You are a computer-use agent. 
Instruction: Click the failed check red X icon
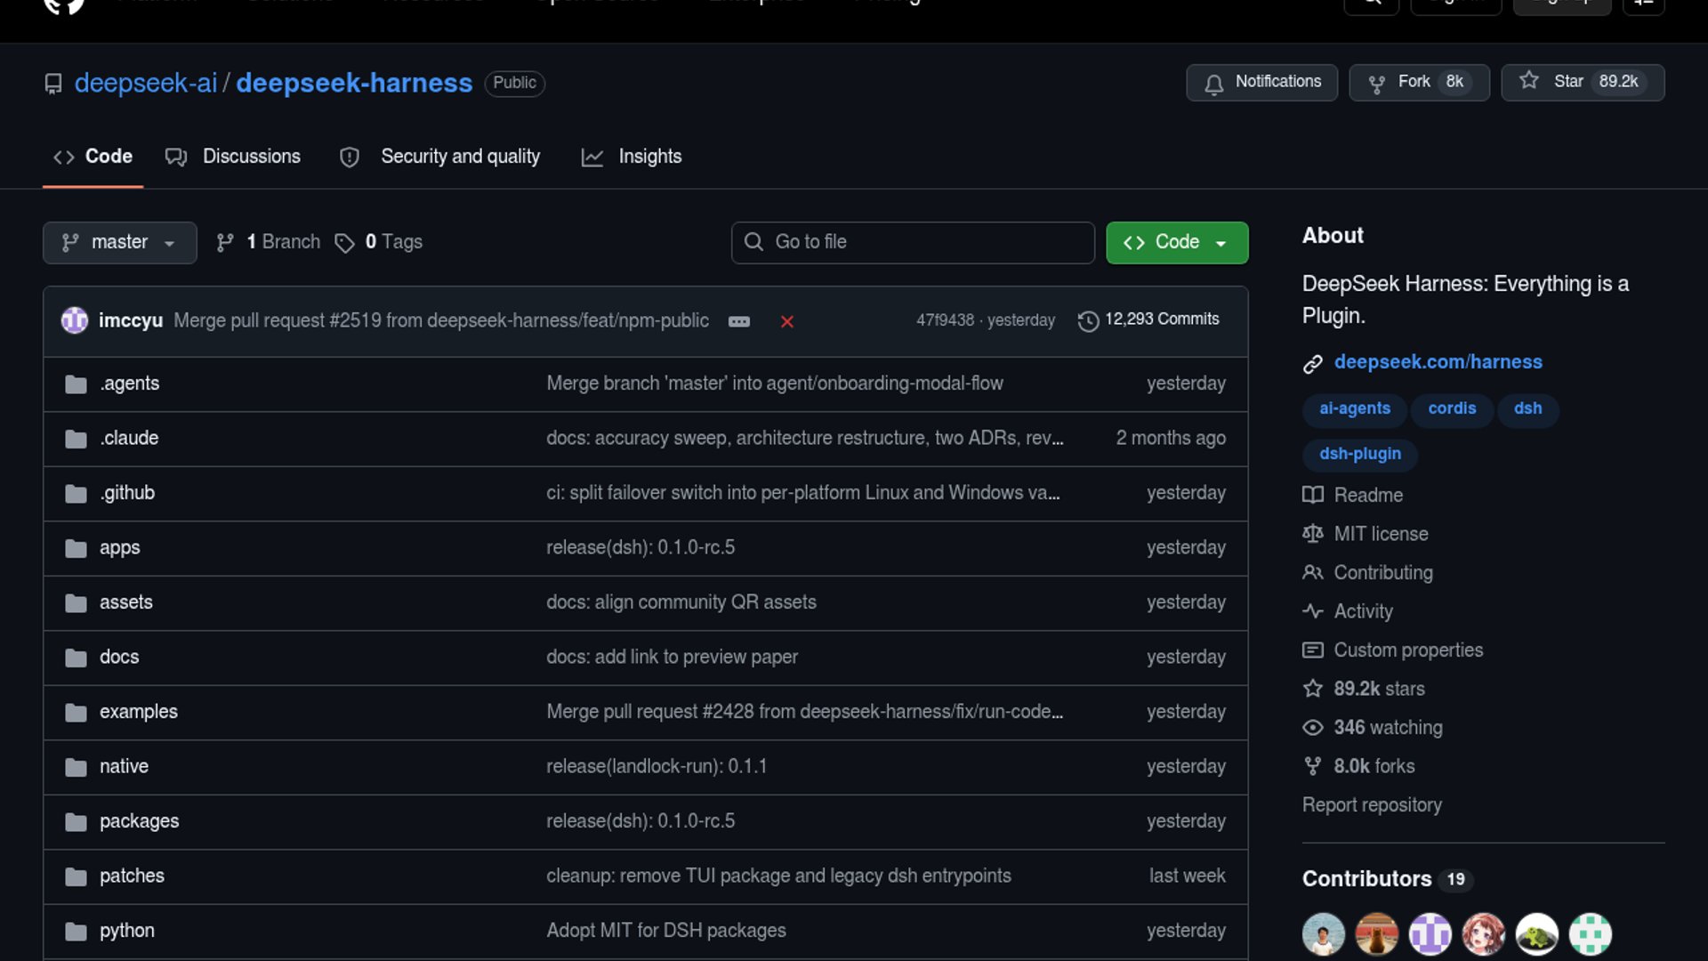[787, 321]
